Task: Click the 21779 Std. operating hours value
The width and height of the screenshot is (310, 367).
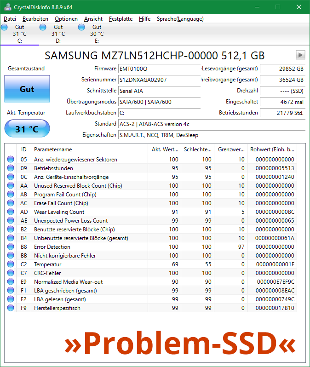Action: click(x=282, y=113)
